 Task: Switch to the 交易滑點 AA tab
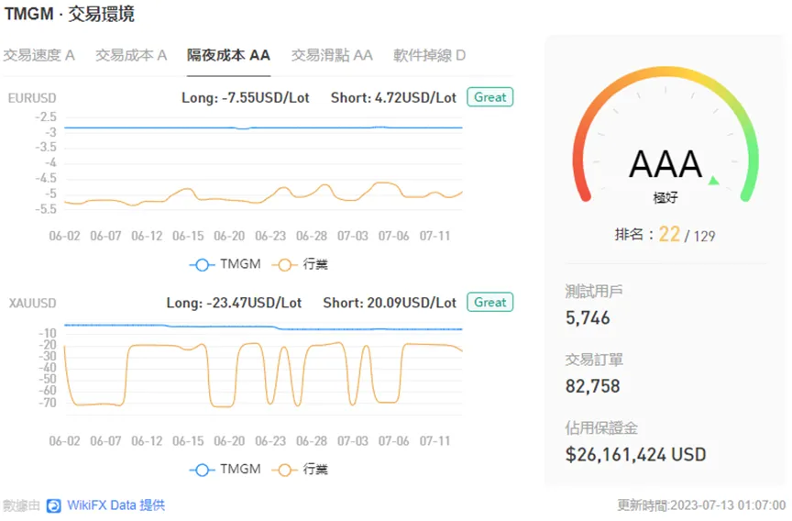tap(332, 55)
